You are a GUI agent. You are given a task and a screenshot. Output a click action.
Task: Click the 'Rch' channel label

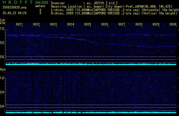3,70
